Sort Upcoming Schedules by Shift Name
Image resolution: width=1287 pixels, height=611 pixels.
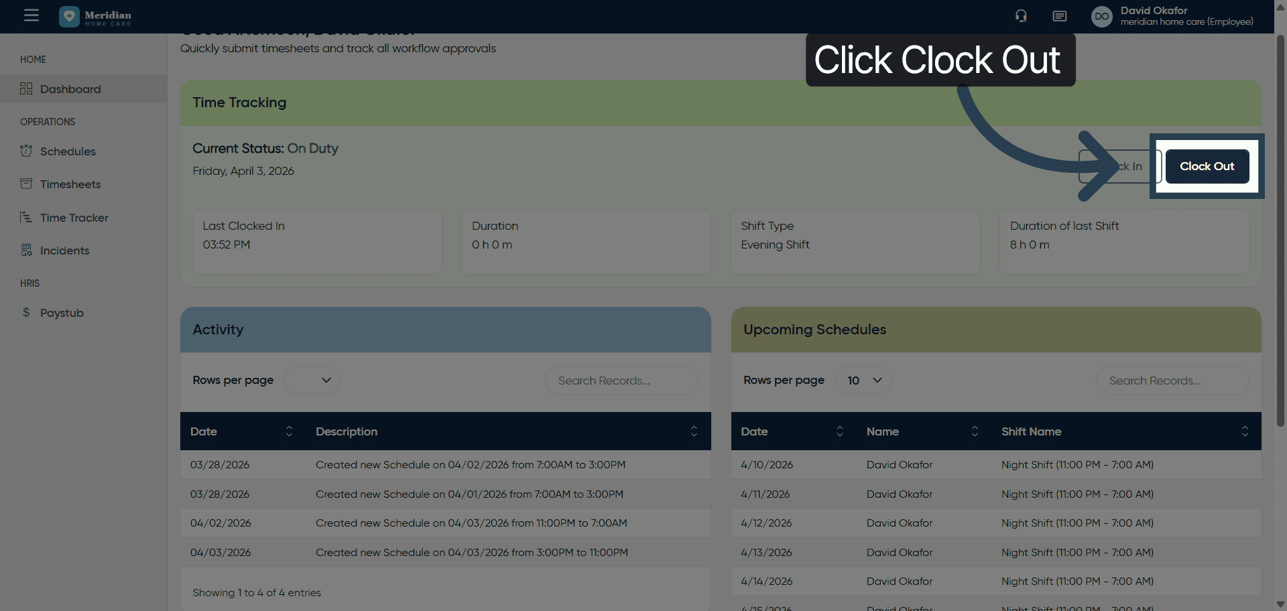[x=1244, y=431]
